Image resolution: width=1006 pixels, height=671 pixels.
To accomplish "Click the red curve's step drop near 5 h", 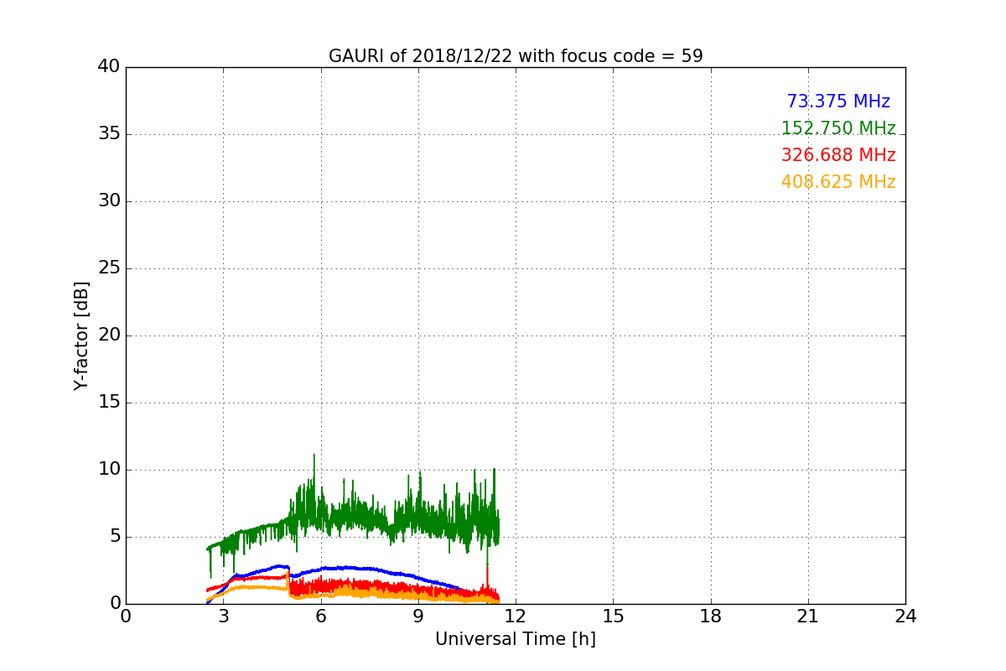I will click(x=289, y=584).
